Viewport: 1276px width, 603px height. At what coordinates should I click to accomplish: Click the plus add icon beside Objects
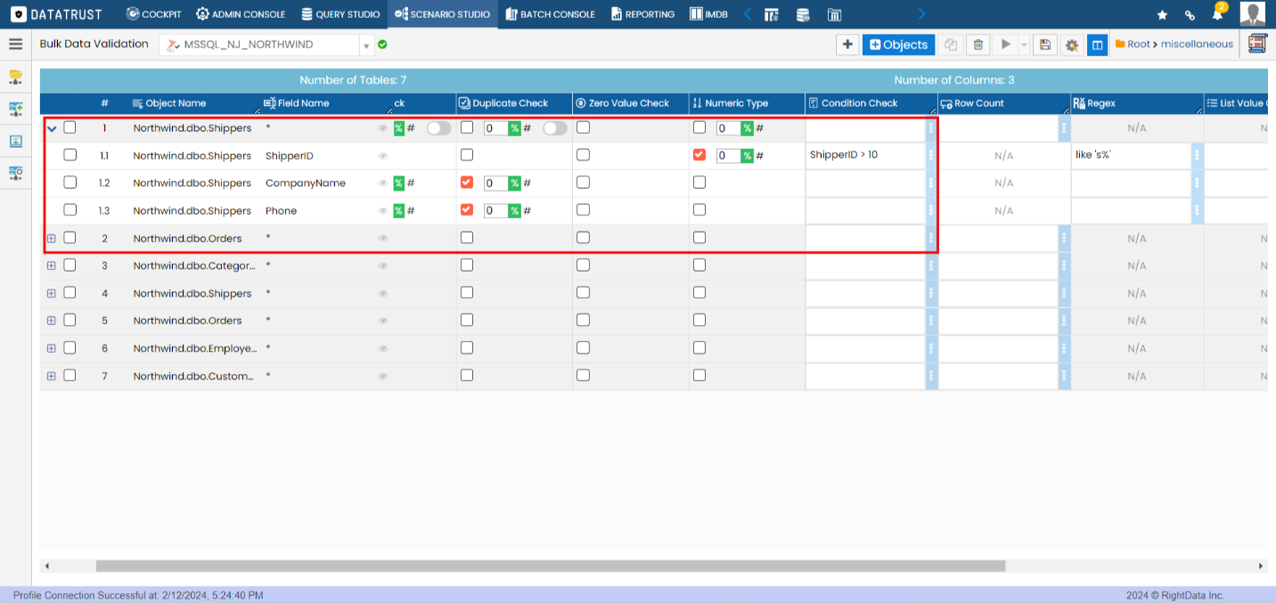click(x=847, y=45)
